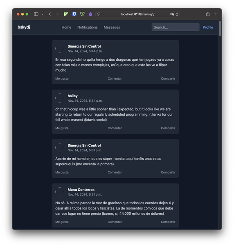This screenshot has width=234, height=246.
Task: Click in the Search input field
Action: 175,27
